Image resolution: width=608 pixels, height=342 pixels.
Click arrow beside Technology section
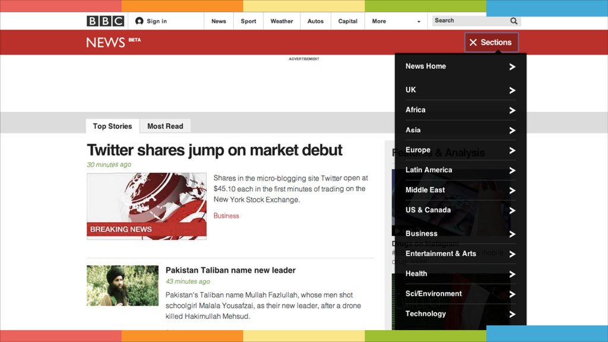(512, 314)
